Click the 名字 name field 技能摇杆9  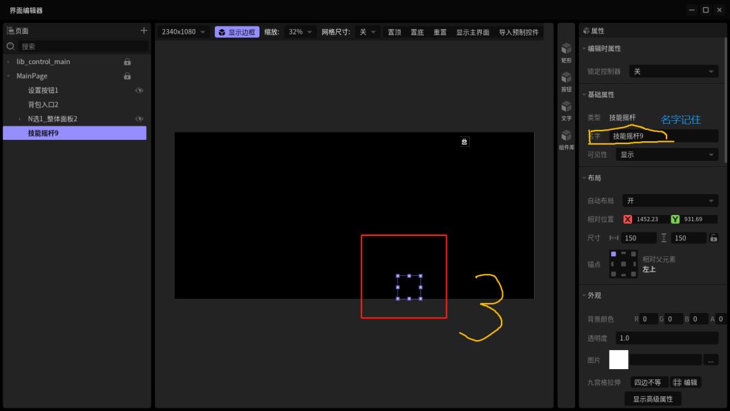663,136
